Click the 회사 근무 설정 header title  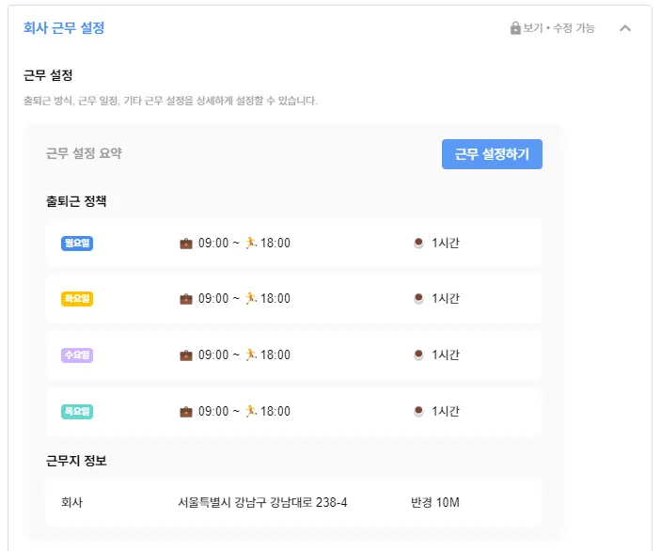point(64,28)
